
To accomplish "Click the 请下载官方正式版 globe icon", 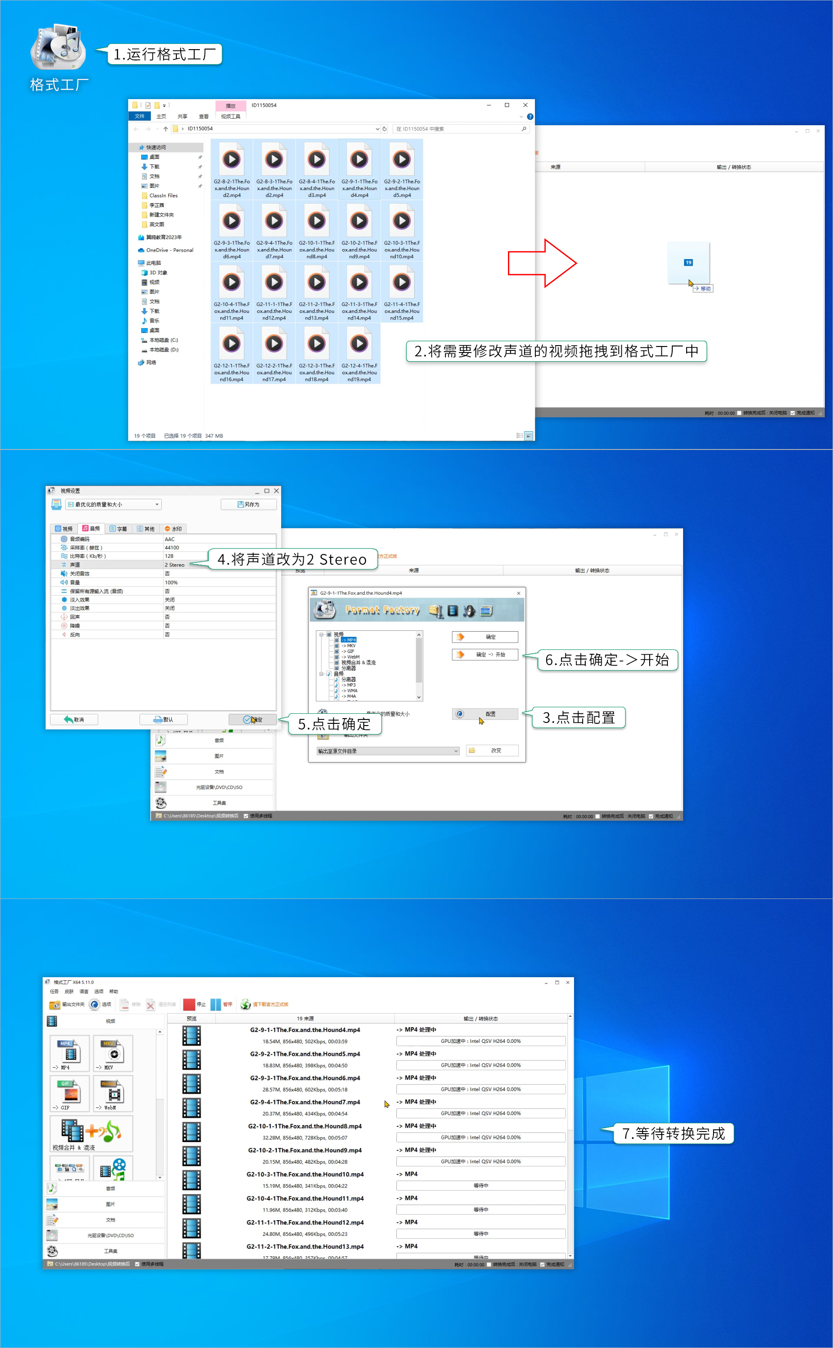I will pyautogui.click(x=246, y=1005).
